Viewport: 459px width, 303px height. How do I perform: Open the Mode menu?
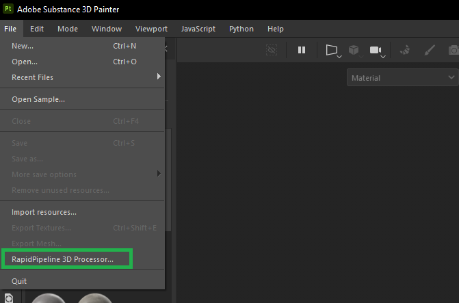(x=68, y=29)
